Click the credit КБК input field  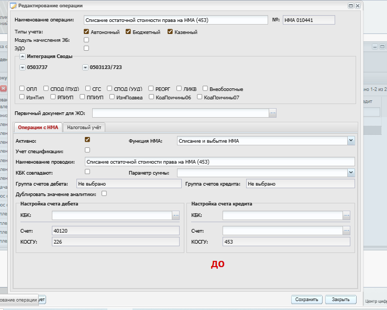point(283,215)
